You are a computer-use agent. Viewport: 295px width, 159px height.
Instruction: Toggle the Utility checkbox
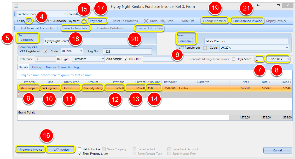point(28,21)
